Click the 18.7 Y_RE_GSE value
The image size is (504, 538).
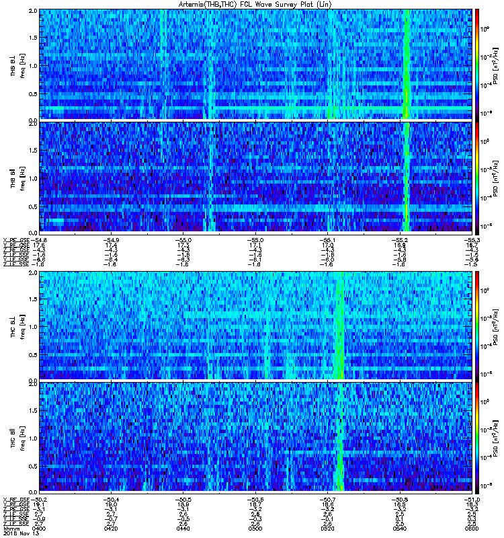256,505
